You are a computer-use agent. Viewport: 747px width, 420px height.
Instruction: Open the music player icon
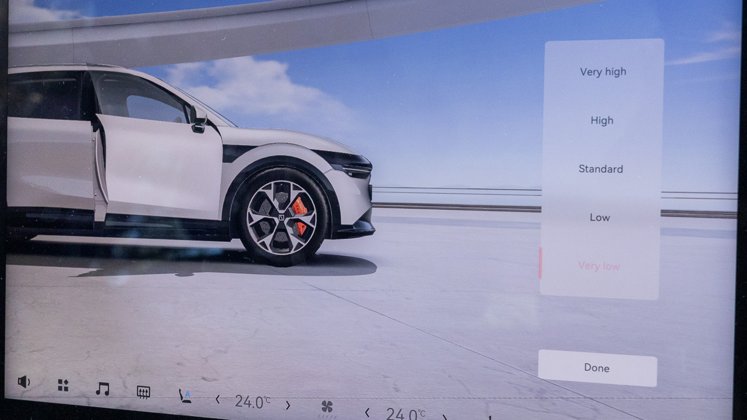pyautogui.click(x=102, y=389)
